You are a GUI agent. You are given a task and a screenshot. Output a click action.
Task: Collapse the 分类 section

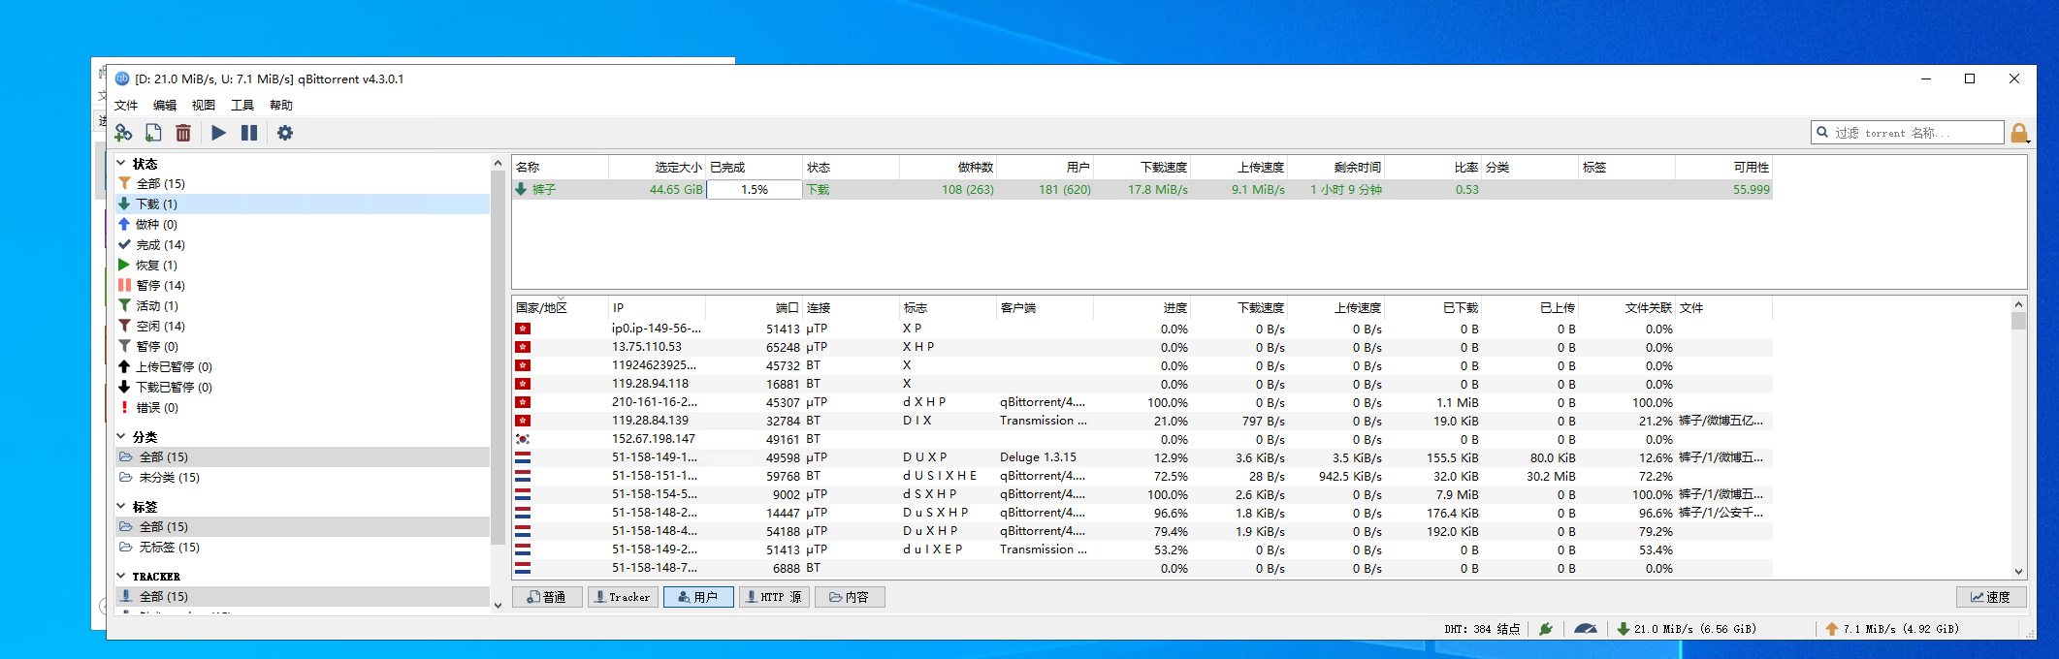pyautogui.click(x=121, y=437)
